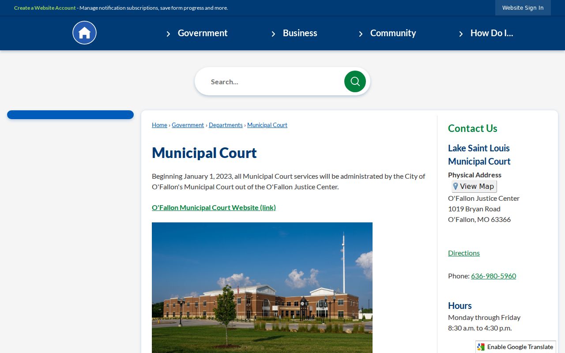Click the Municipal Court page heading
The height and width of the screenshot is (353, 565).
pyautogui.click(x=204, y=153)
